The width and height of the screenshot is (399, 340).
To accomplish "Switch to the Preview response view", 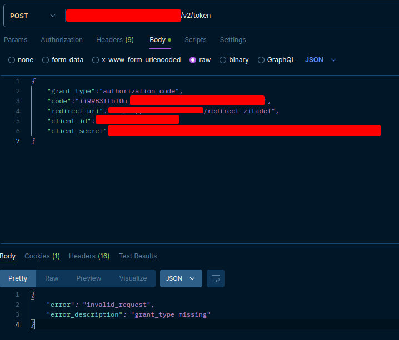I will (89, 278).
